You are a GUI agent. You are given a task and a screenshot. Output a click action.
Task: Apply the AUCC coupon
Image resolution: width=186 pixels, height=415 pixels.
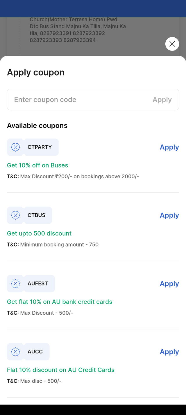pos(169,352)
